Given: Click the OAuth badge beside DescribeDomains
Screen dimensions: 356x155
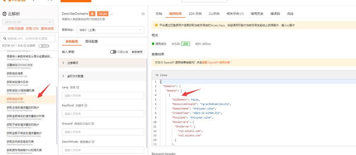Looking at the screenshot, I should pos(103,14).
